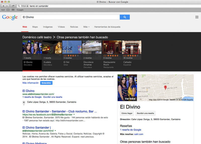The width and height of the screenshot is (201, 144).
Task: Click the Safari Share button
Action: coord(13,6)
